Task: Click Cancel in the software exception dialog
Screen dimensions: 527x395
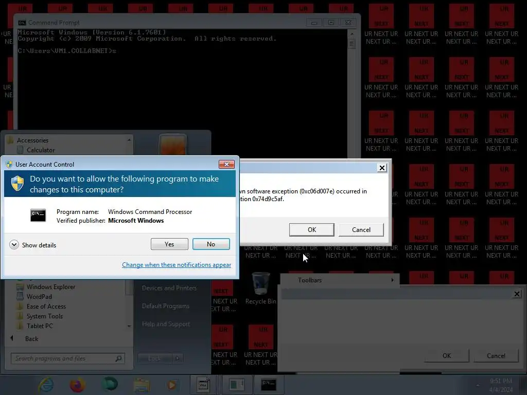Action: (361, 230)
